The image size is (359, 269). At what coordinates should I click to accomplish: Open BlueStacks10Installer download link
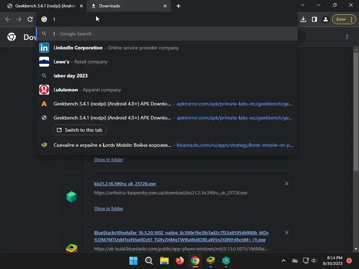pos(181,236)
